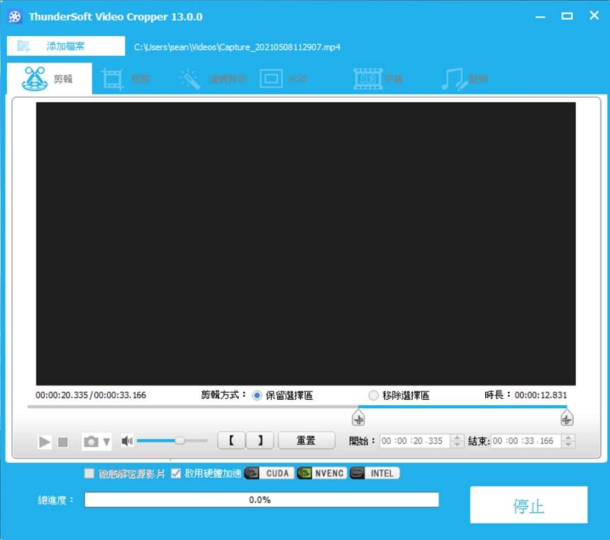Decrease the 開始 start time with down arrow
The image size is (610, 540).
click(457, 444)
